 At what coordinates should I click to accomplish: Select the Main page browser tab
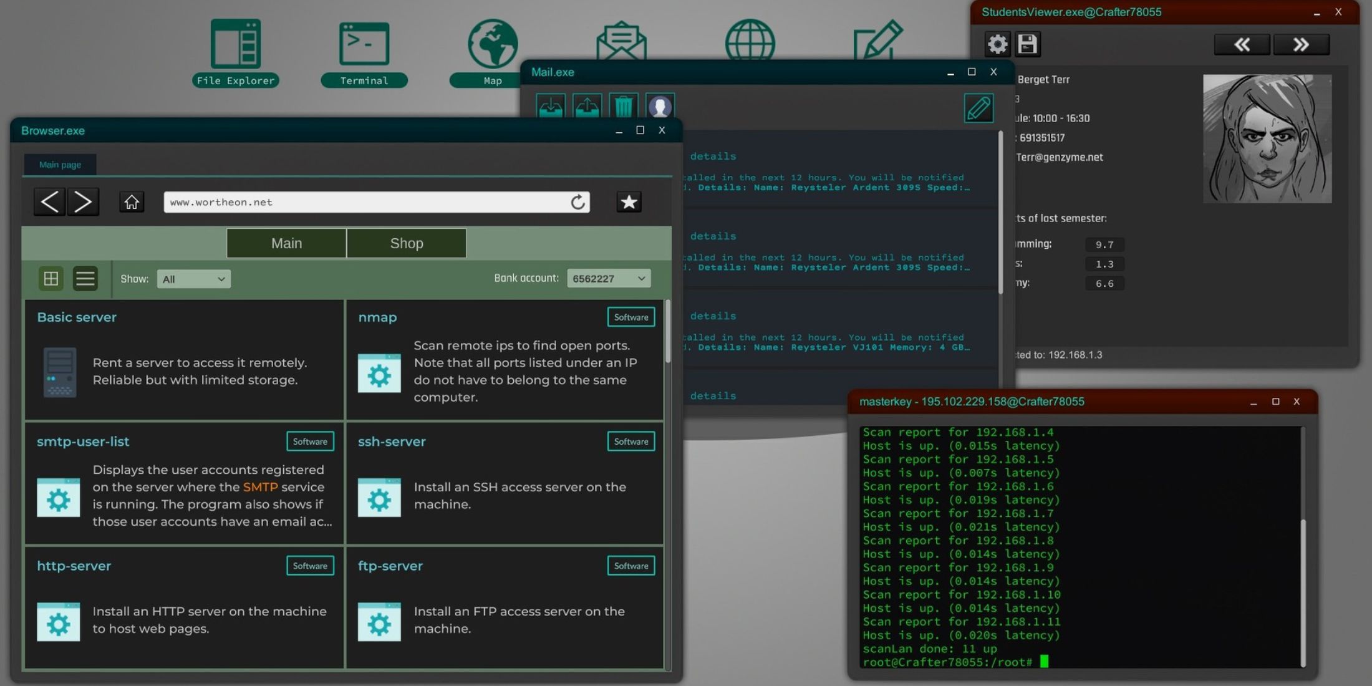pyautogui.click(x=60, y=165)
